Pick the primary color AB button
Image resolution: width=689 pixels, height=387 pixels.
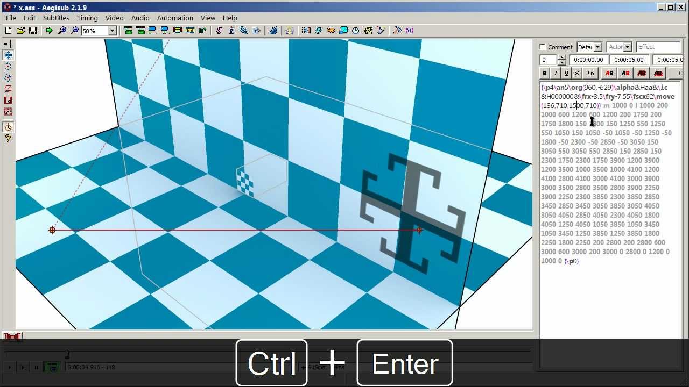click(609, 73)
